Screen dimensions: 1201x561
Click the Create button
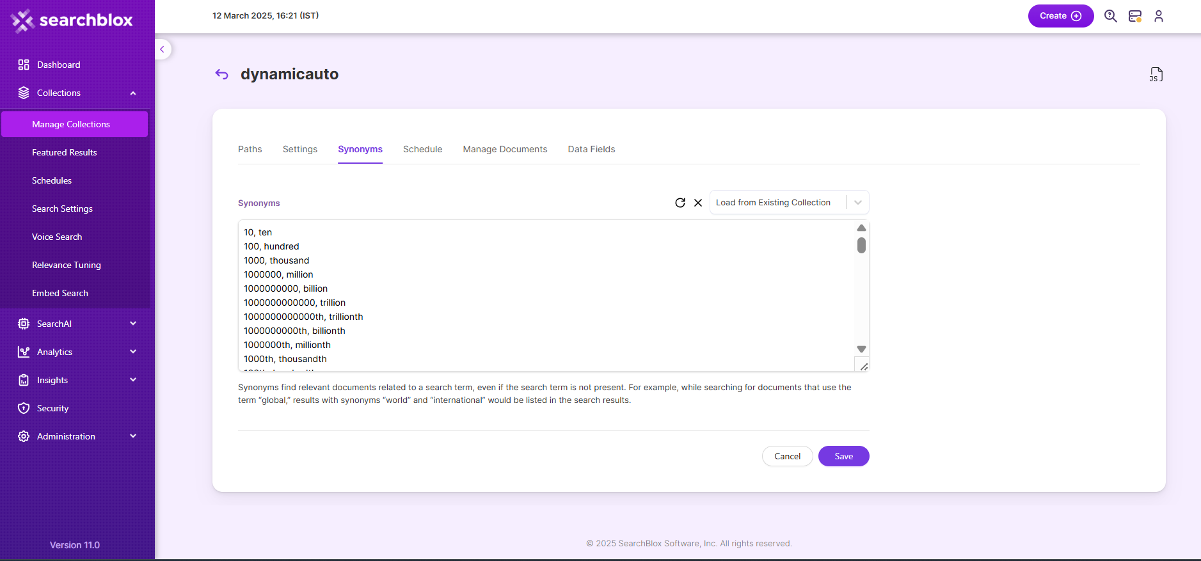[1061, 16]
